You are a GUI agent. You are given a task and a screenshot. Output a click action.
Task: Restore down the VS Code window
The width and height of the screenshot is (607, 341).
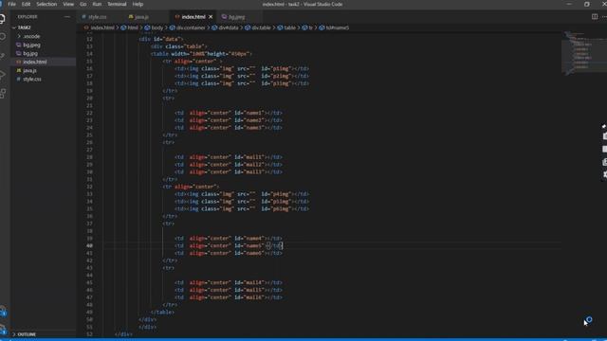point(587,4)
